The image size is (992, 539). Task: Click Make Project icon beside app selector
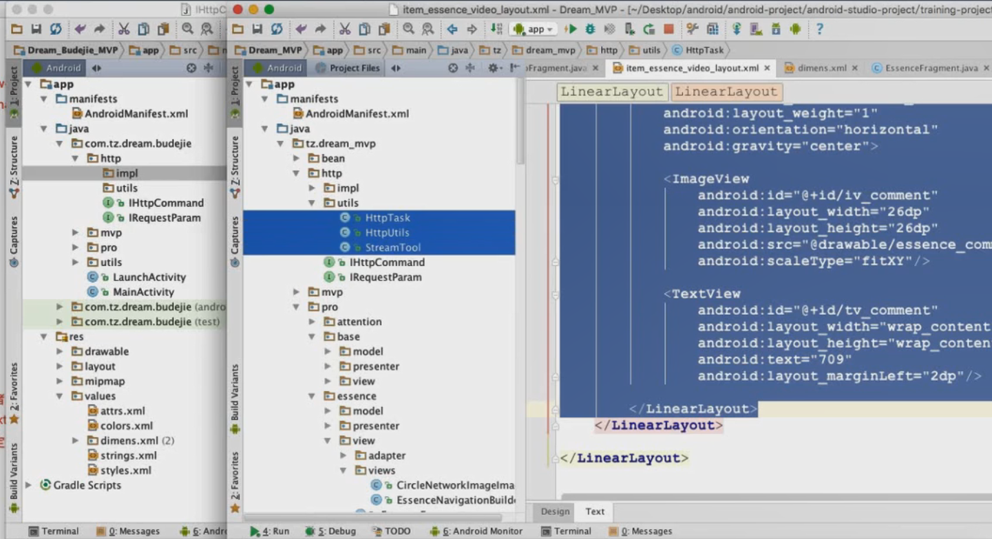(x=496, y=29)
